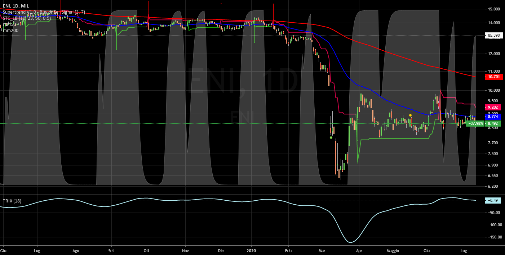
Task: Click the Ago label on the time axis
Action: (76, 250)
